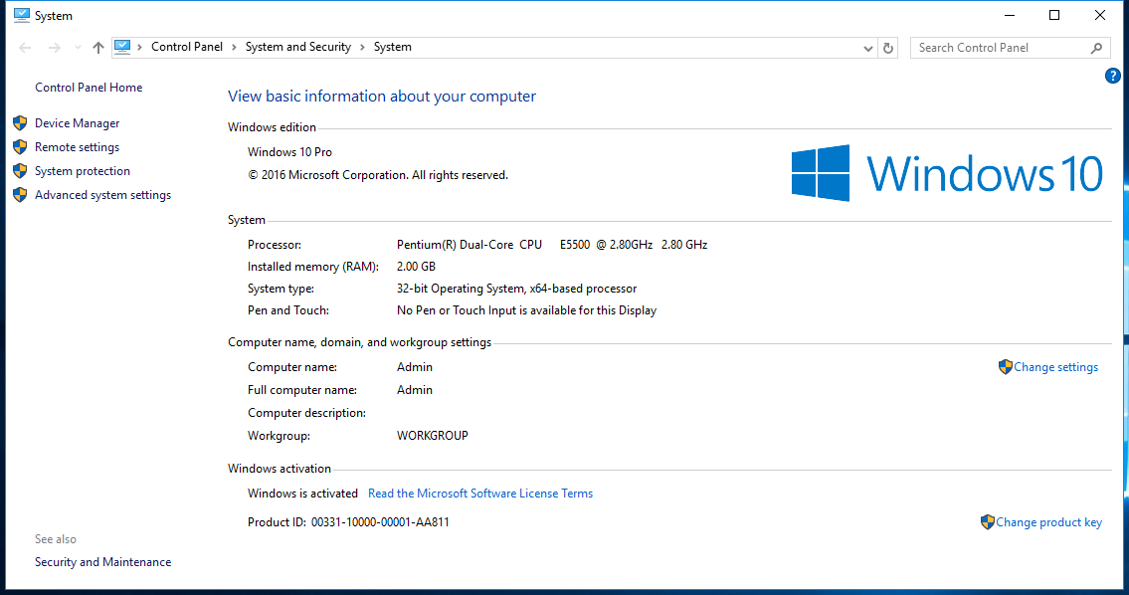Click the up arrow to go to parent folder
1129x595 pixels.
coord(96,47)
